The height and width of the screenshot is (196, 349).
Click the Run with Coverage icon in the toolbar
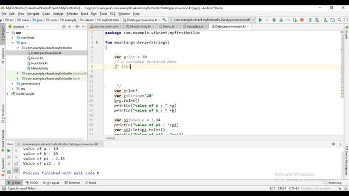pos(281,20)
